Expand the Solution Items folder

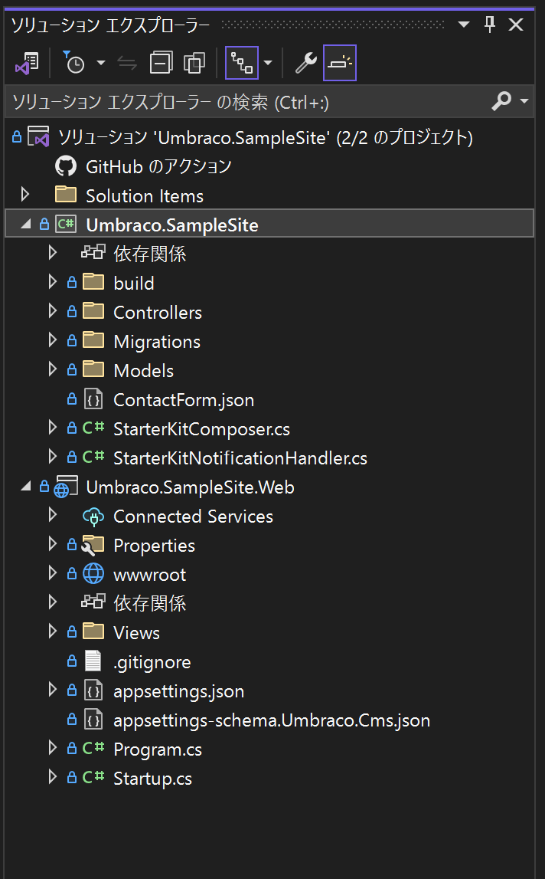pos(24,195)
